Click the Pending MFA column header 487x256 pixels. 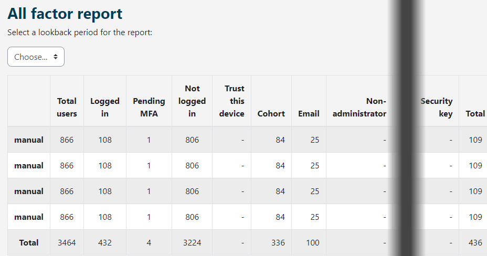tap(149, 107)
